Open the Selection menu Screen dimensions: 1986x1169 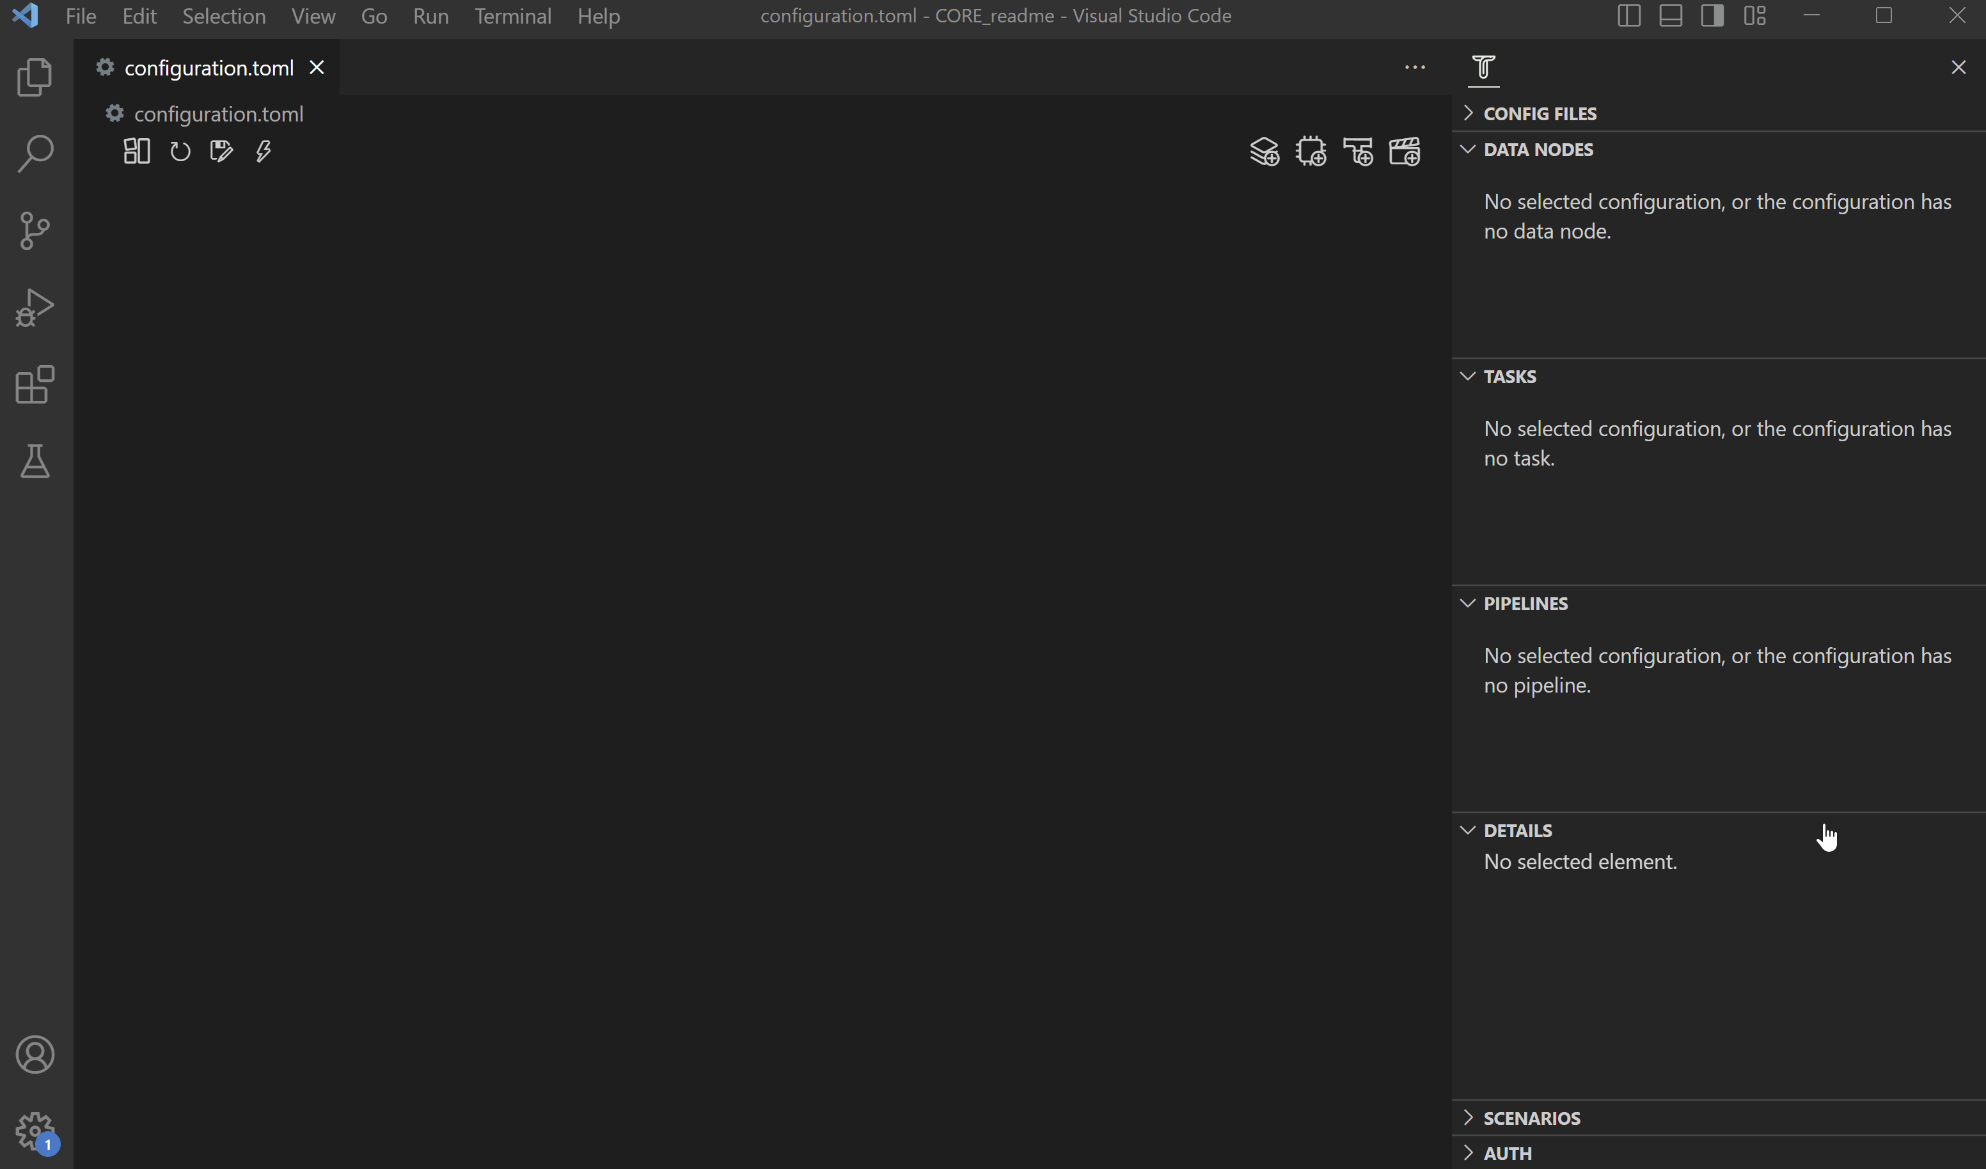[x=224, y=16]
